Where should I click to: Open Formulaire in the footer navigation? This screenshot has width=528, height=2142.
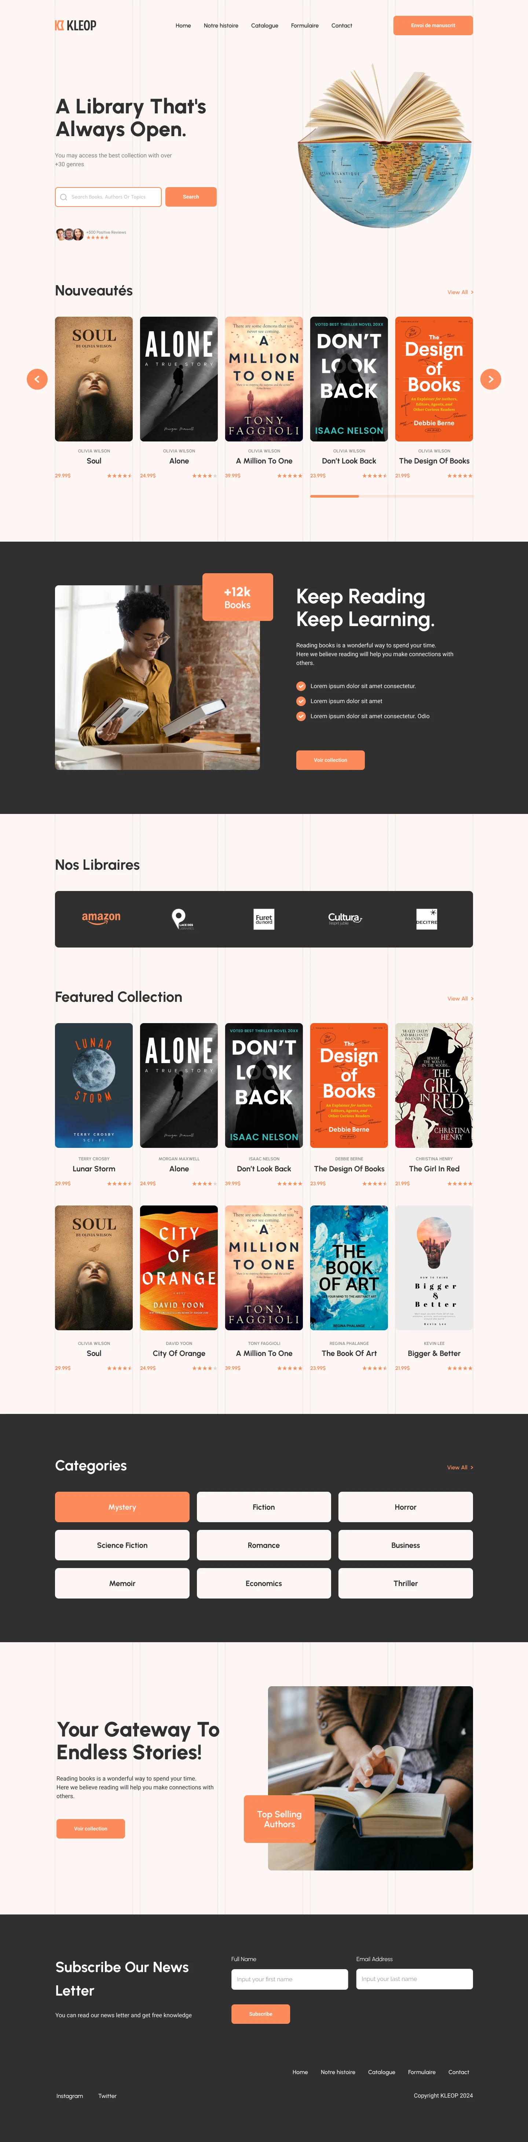pos(422,2072)
